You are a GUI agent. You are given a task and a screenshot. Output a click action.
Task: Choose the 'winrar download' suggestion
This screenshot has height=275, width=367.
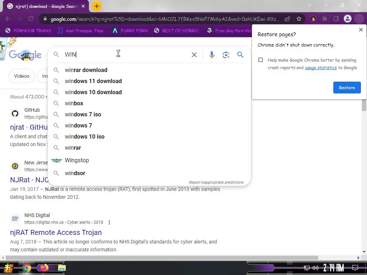click(149, 70)
